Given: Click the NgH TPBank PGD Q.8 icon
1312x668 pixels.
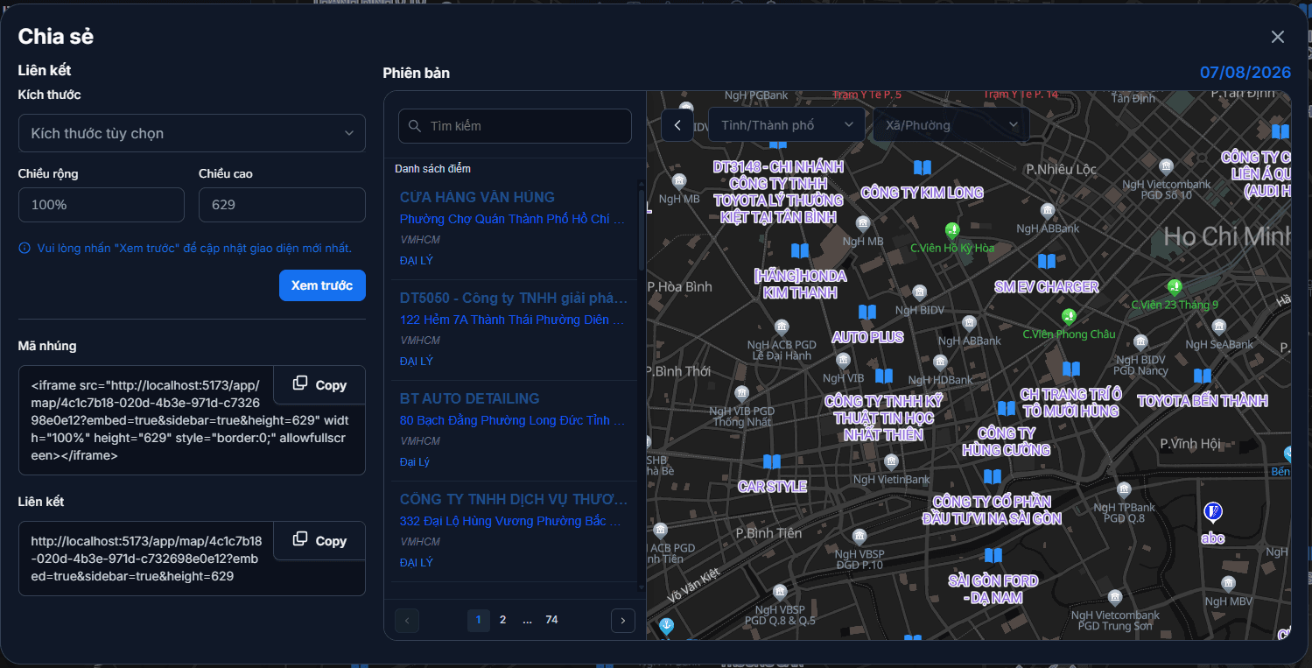Looking at the screenshot, I should [x=1123, y=489].
